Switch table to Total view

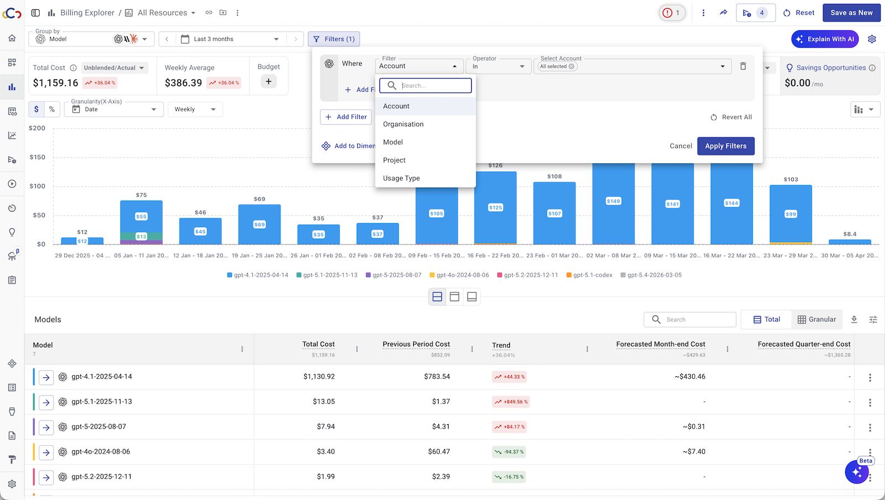766,319
